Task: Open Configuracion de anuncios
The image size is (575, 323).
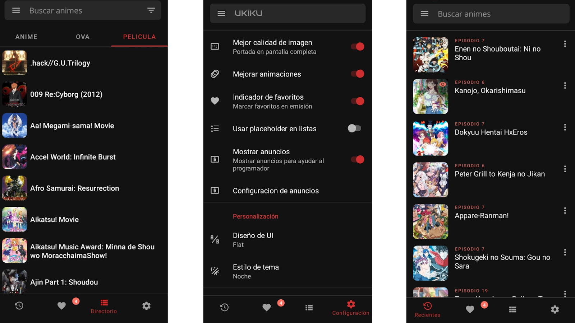Action: pyautogui.click(x=276, y=191)
